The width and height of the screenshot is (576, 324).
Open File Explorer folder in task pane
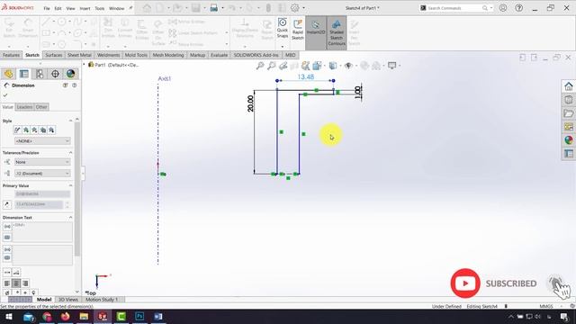click(x=568, y=113)
